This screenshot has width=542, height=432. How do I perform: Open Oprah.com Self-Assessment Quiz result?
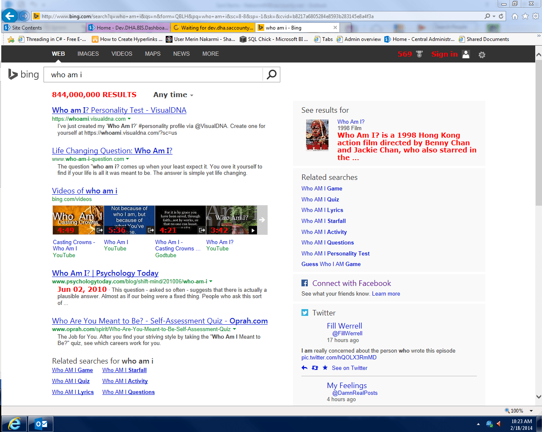click(160, 321)
